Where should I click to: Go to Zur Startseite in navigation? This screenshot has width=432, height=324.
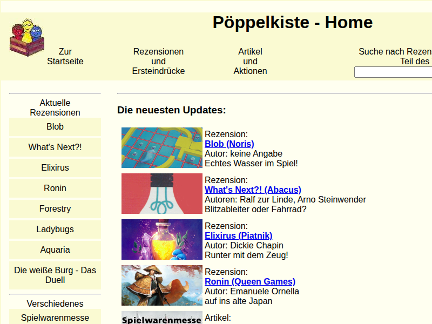point(65,56)
